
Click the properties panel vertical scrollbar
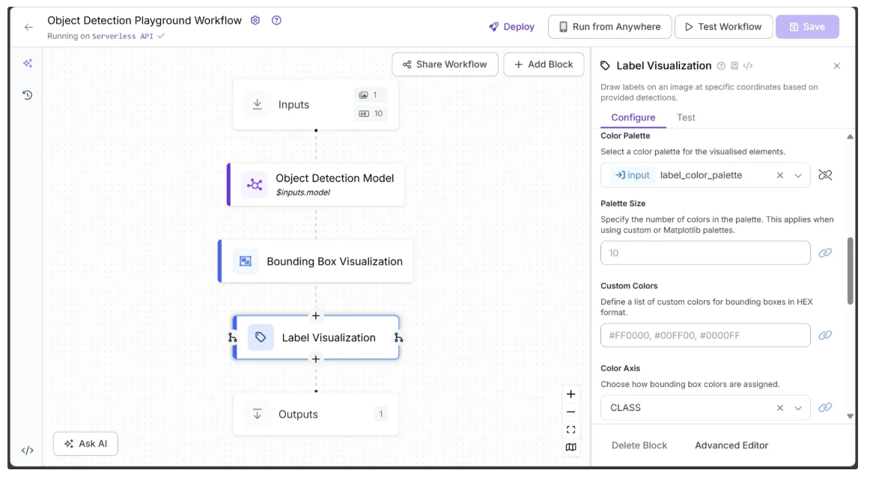click(850, 271)
